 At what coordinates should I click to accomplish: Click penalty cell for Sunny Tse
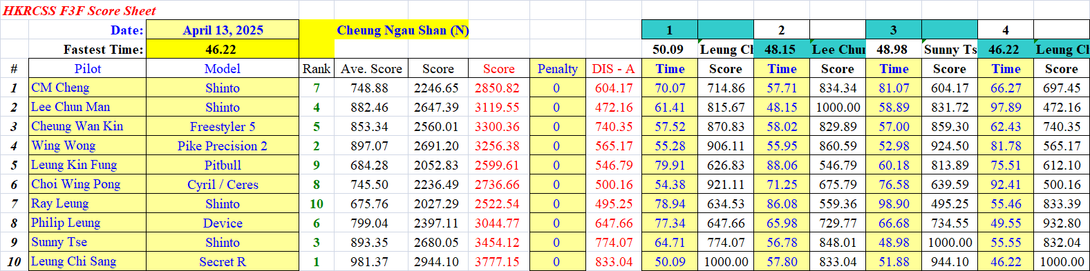(x=557, y=243)
